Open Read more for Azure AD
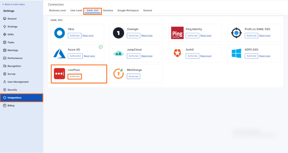 [89, 56]
